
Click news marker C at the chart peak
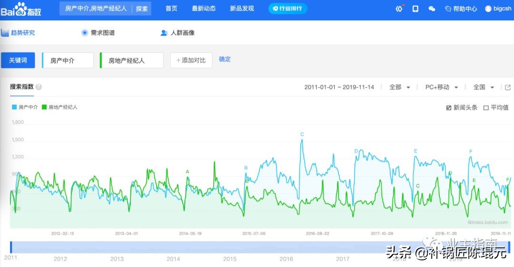pyautogui.click(x=302, y=134)
